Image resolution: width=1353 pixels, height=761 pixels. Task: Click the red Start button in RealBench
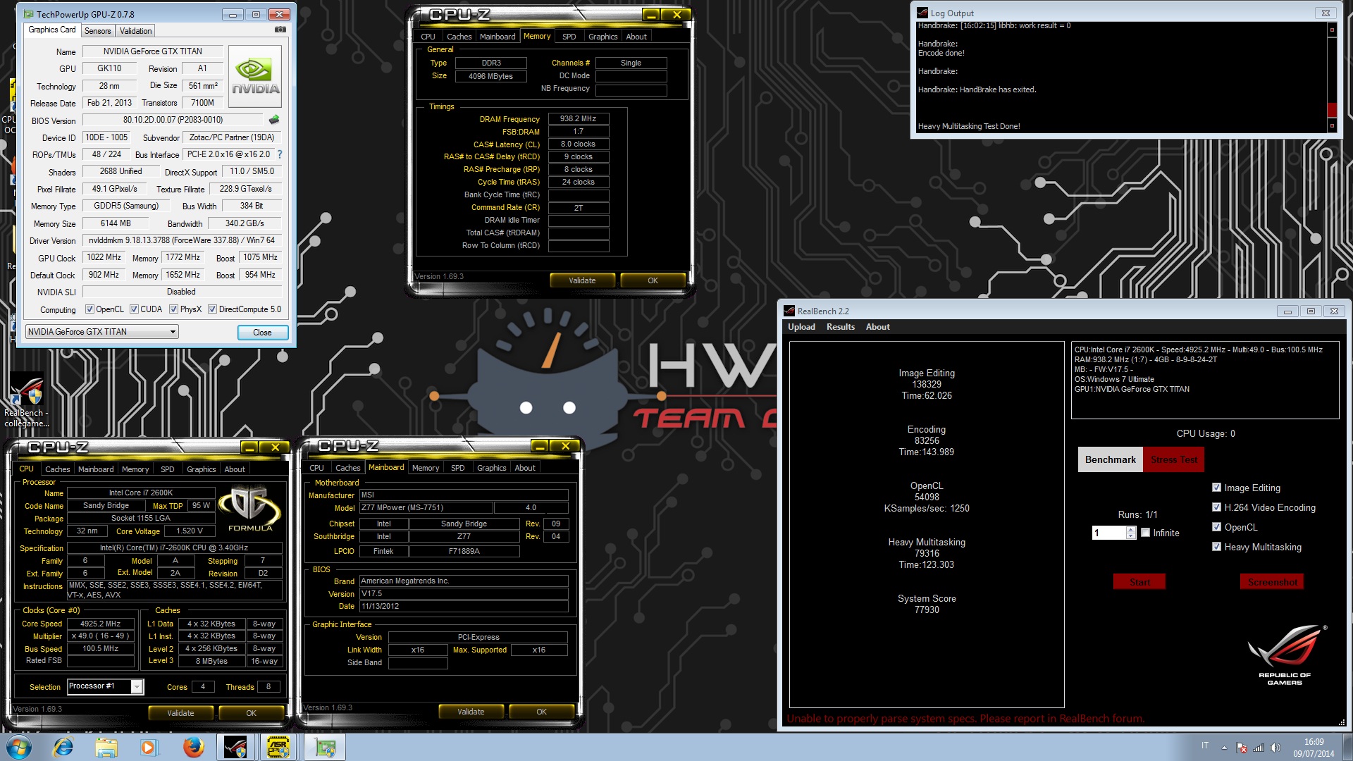pyautogui.click(x=1139, y=582)
